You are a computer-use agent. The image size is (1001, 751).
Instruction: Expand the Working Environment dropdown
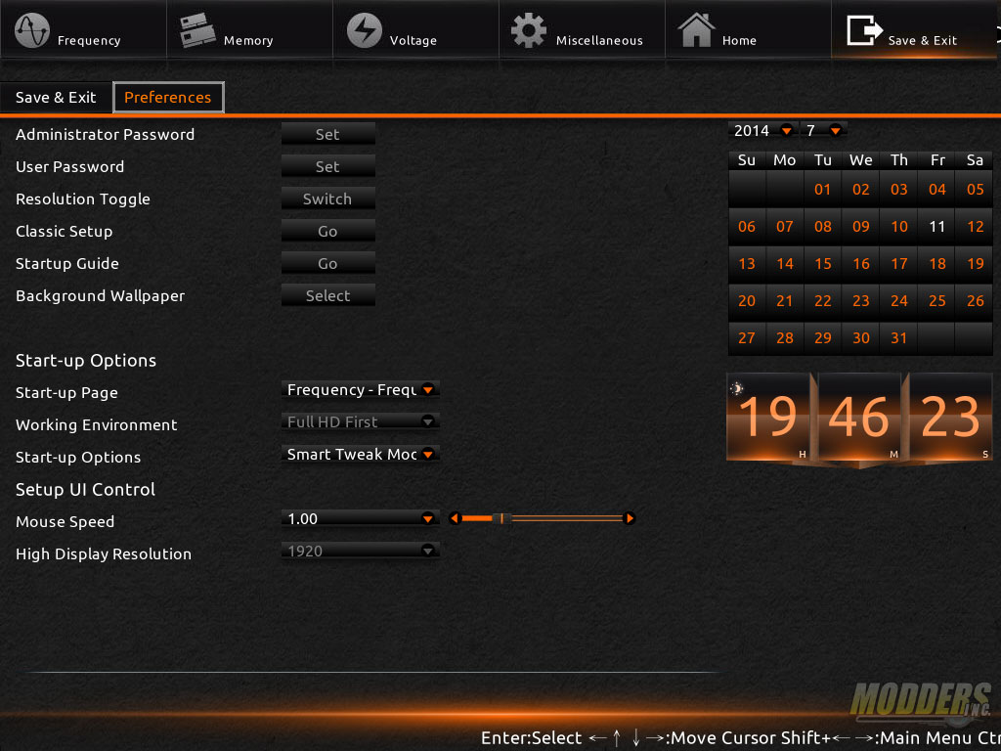(360, 421)
